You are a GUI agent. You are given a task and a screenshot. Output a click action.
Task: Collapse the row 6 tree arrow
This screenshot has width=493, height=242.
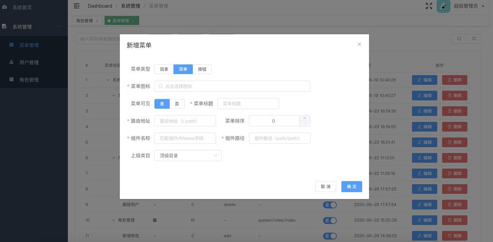[x=114, y=158]
